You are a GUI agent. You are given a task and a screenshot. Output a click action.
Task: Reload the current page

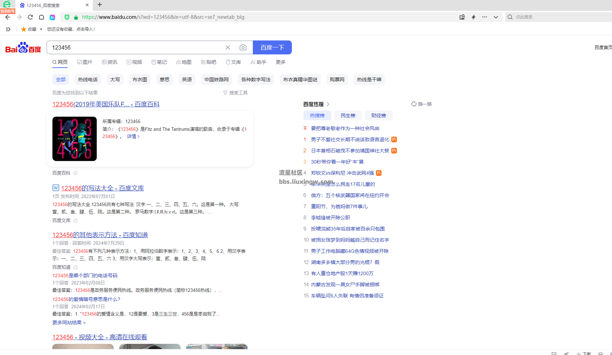[30, 17]
